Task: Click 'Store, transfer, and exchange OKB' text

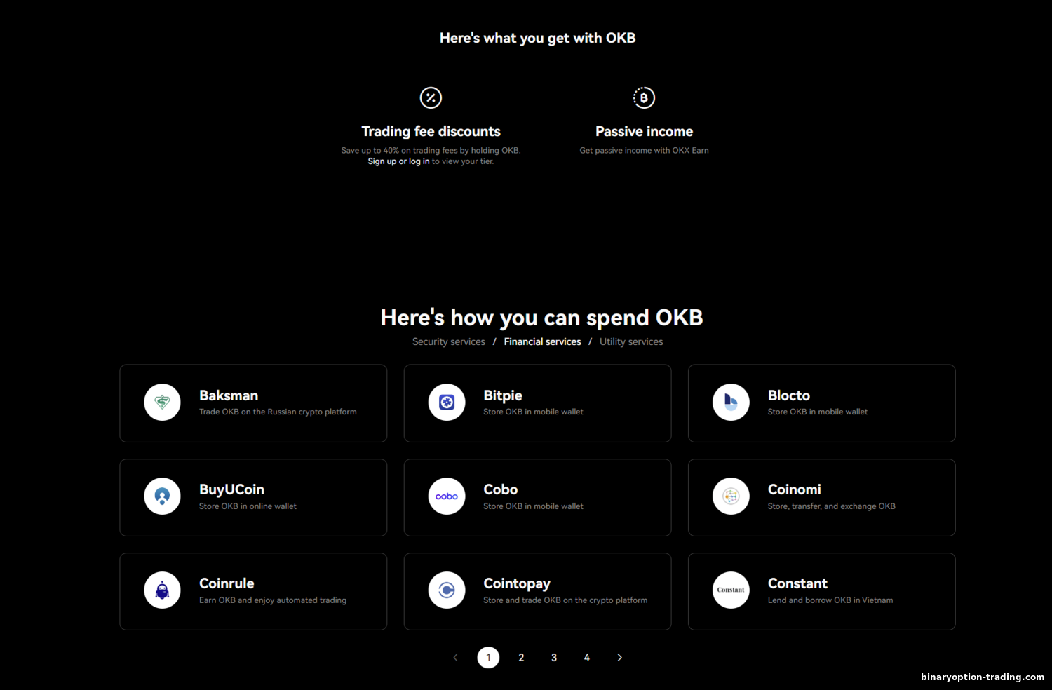Action: coord(832,506)
